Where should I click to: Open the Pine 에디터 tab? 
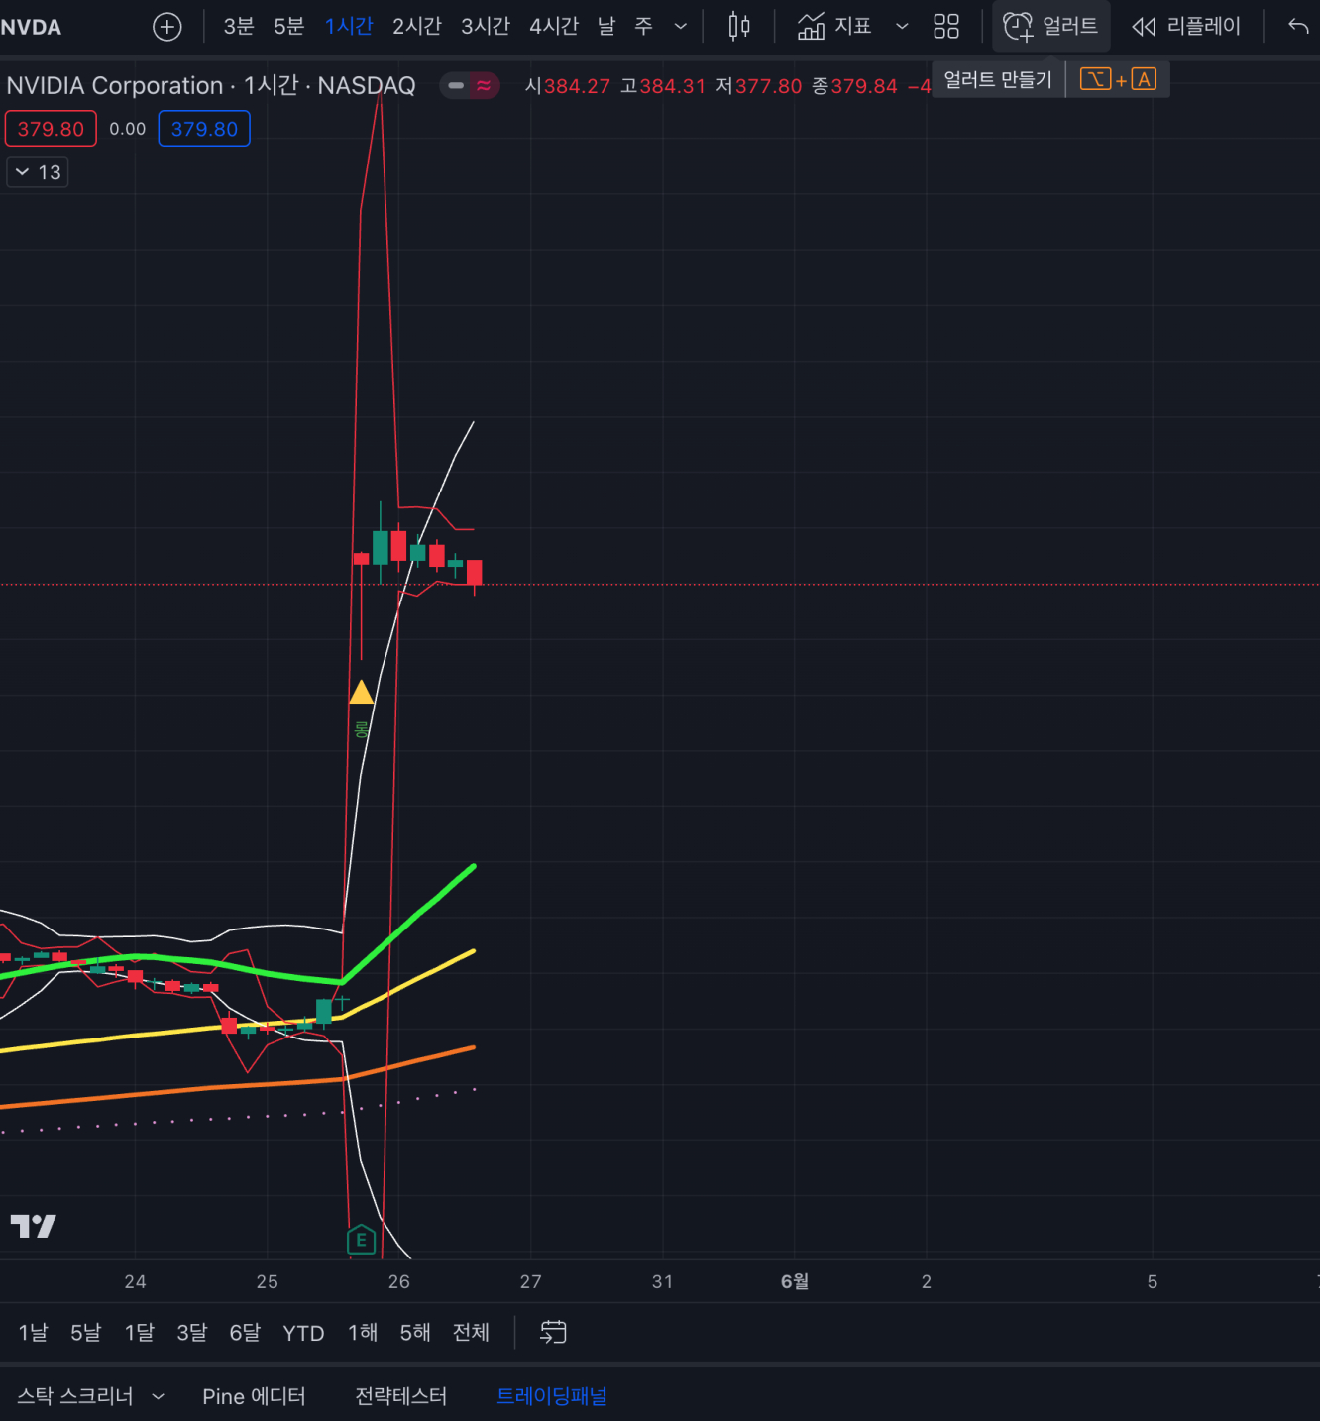(x=254, y=1396)
